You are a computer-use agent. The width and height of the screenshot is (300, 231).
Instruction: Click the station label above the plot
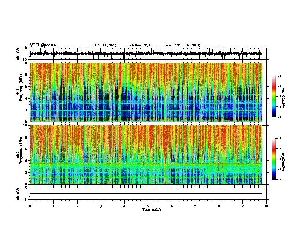point(140,45)
